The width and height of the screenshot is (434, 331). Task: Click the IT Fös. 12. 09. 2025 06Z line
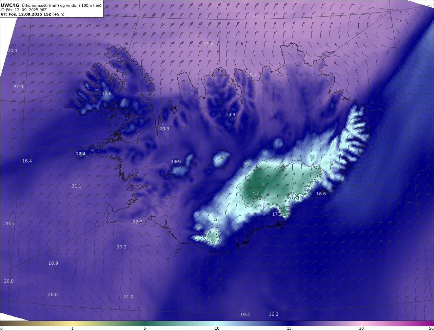coord(24,10)
